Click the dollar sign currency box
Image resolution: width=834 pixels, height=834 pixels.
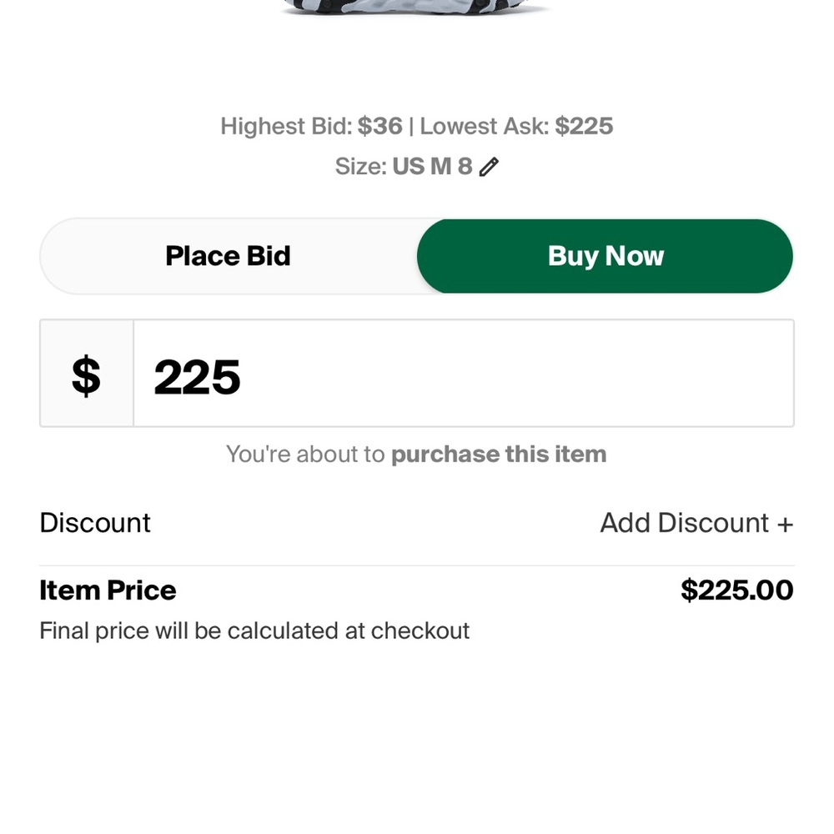(x=87, y=374)
